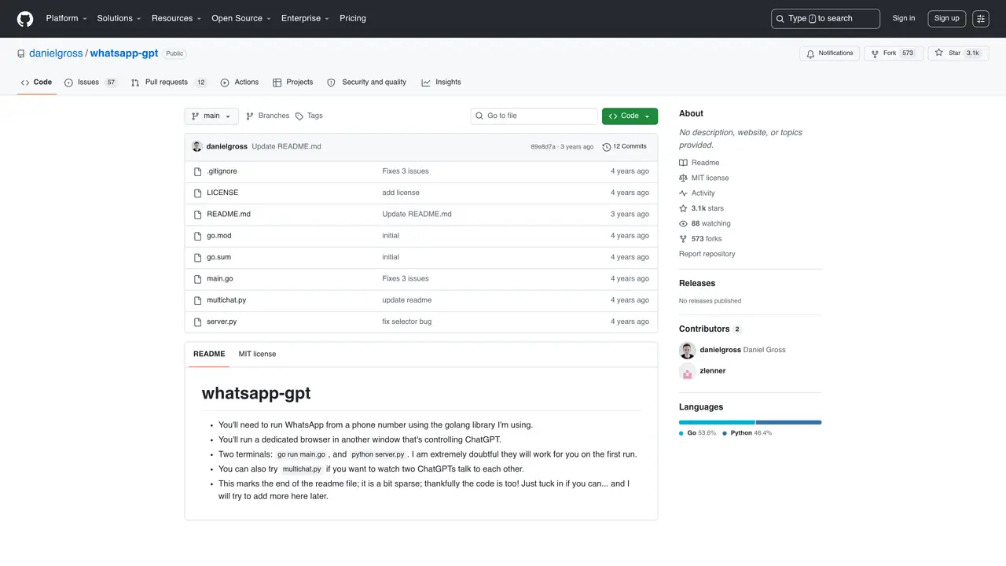The width and height of the screenshot is (1006, 566).
Task: Open the command palette icon button
Action: click(x=980, y=19)
